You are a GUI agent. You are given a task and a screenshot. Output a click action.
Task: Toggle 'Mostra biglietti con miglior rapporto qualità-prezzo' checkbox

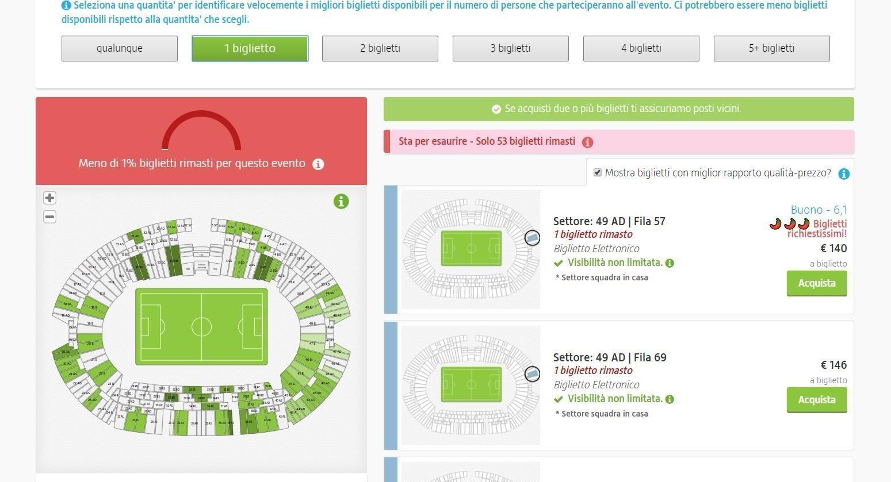point(598,173)
